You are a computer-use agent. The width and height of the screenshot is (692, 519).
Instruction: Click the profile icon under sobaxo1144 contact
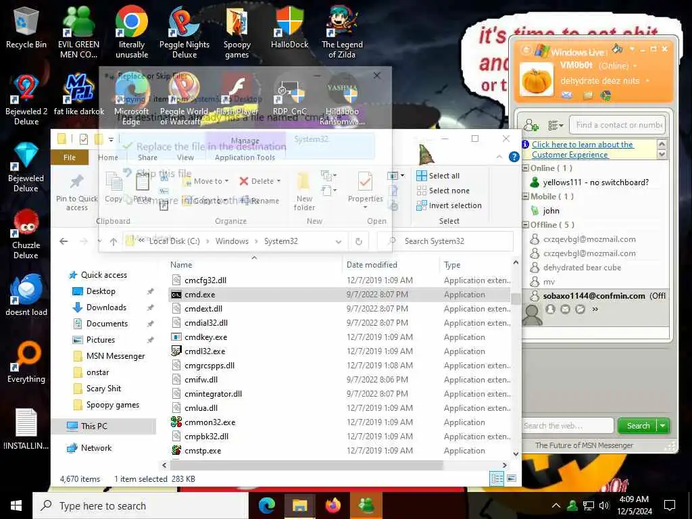tap(550, 309)
